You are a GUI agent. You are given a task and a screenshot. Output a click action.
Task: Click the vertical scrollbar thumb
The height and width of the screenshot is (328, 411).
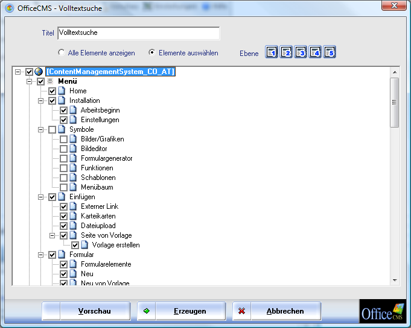(395, 102)
